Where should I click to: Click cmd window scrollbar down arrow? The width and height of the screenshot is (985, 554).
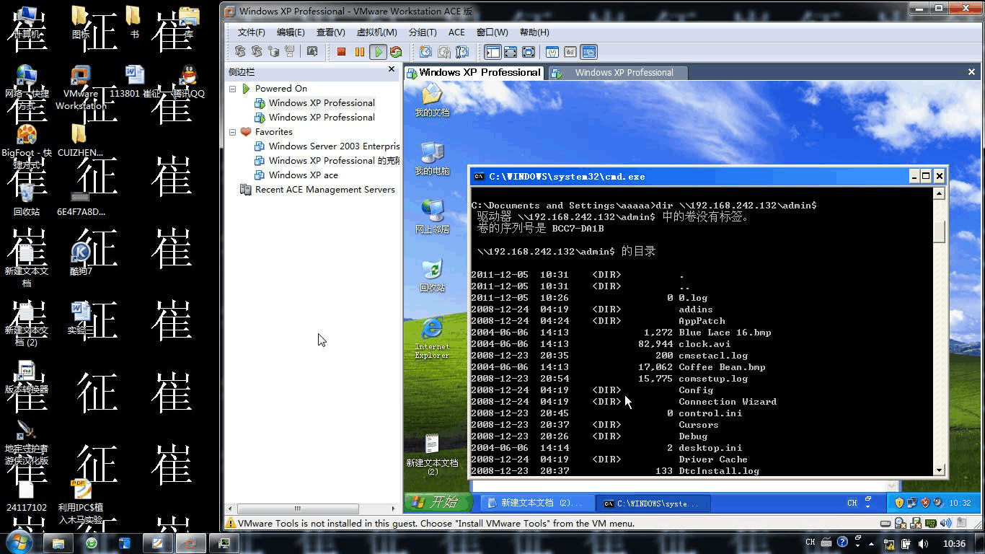(940, 470)
